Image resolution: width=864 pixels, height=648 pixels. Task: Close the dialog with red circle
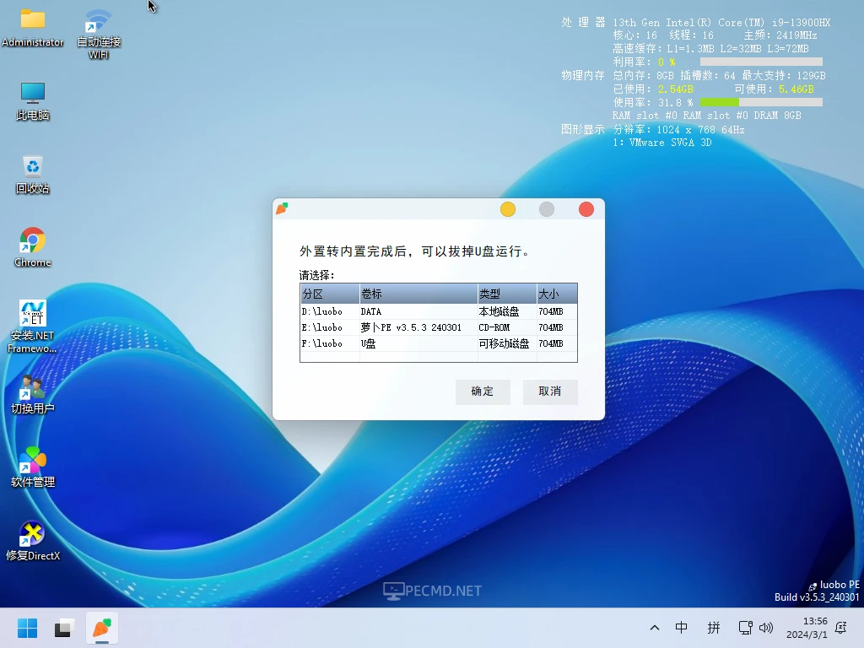click(586, 209)
